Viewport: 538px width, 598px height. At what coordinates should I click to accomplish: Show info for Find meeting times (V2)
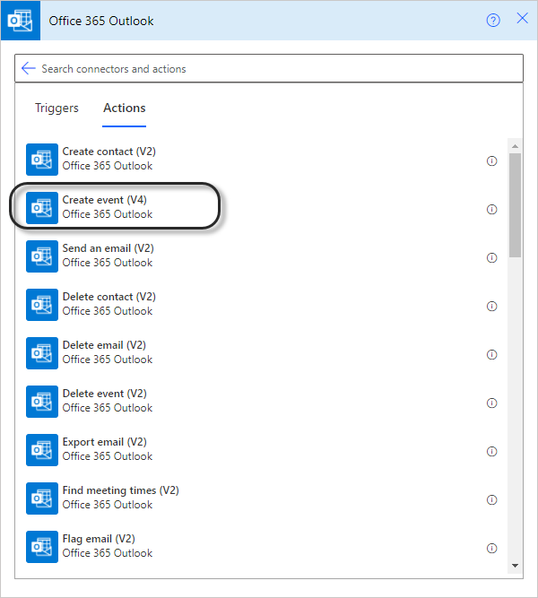(x=492, y=500)
